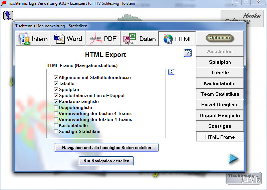Click the help question mark beside HTML Export
This screenshot has height=190, width=267.
pyautogui.click(x=188, y=53)
